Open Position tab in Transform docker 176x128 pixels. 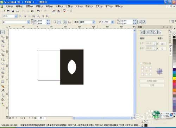click(142, 32)
